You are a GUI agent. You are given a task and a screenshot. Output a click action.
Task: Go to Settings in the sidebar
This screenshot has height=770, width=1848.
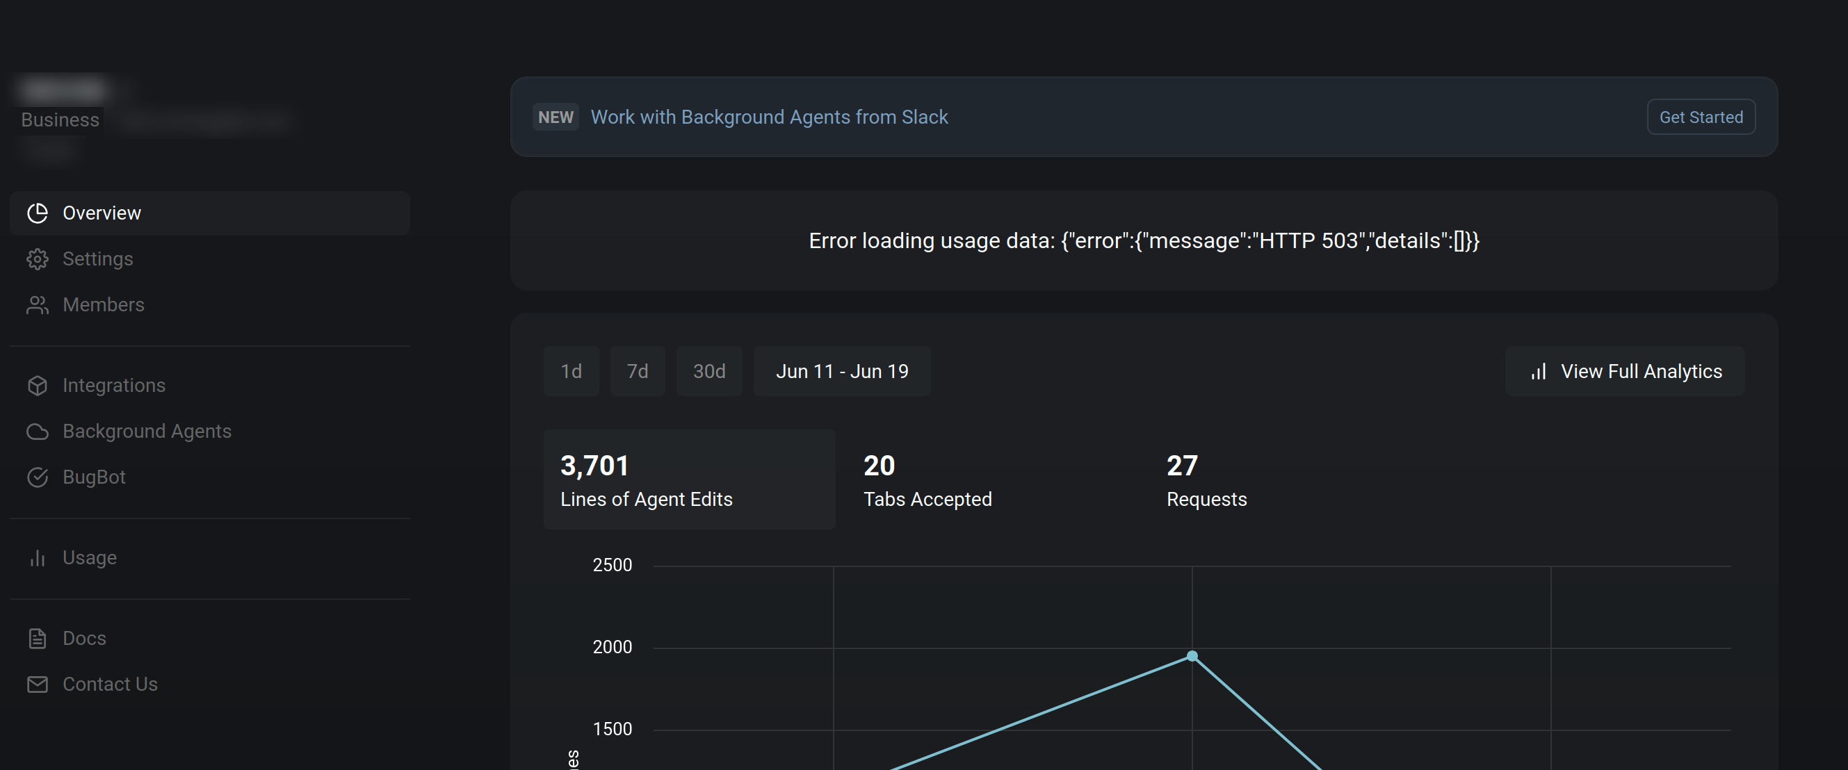(210, 259)
